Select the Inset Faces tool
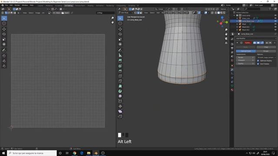The image size is (278, 156). pos(120,66)
